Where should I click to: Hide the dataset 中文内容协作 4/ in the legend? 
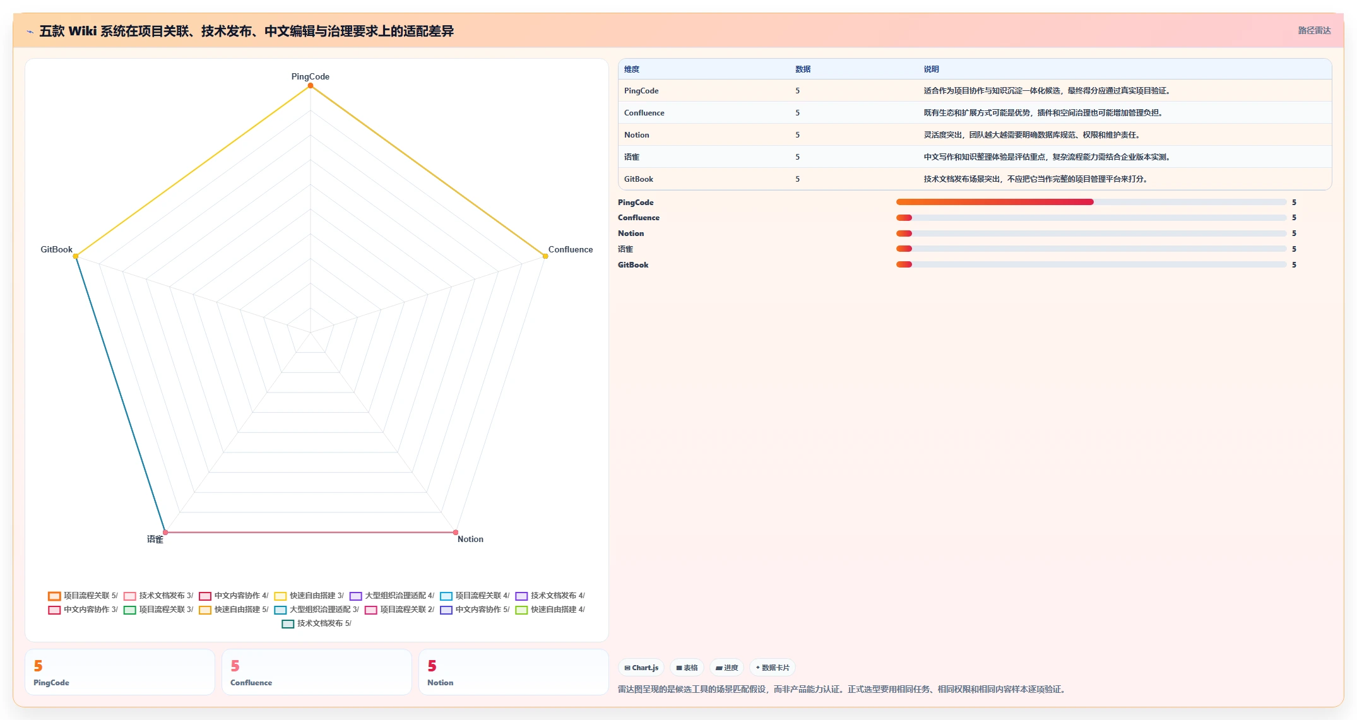pos(234,596)
